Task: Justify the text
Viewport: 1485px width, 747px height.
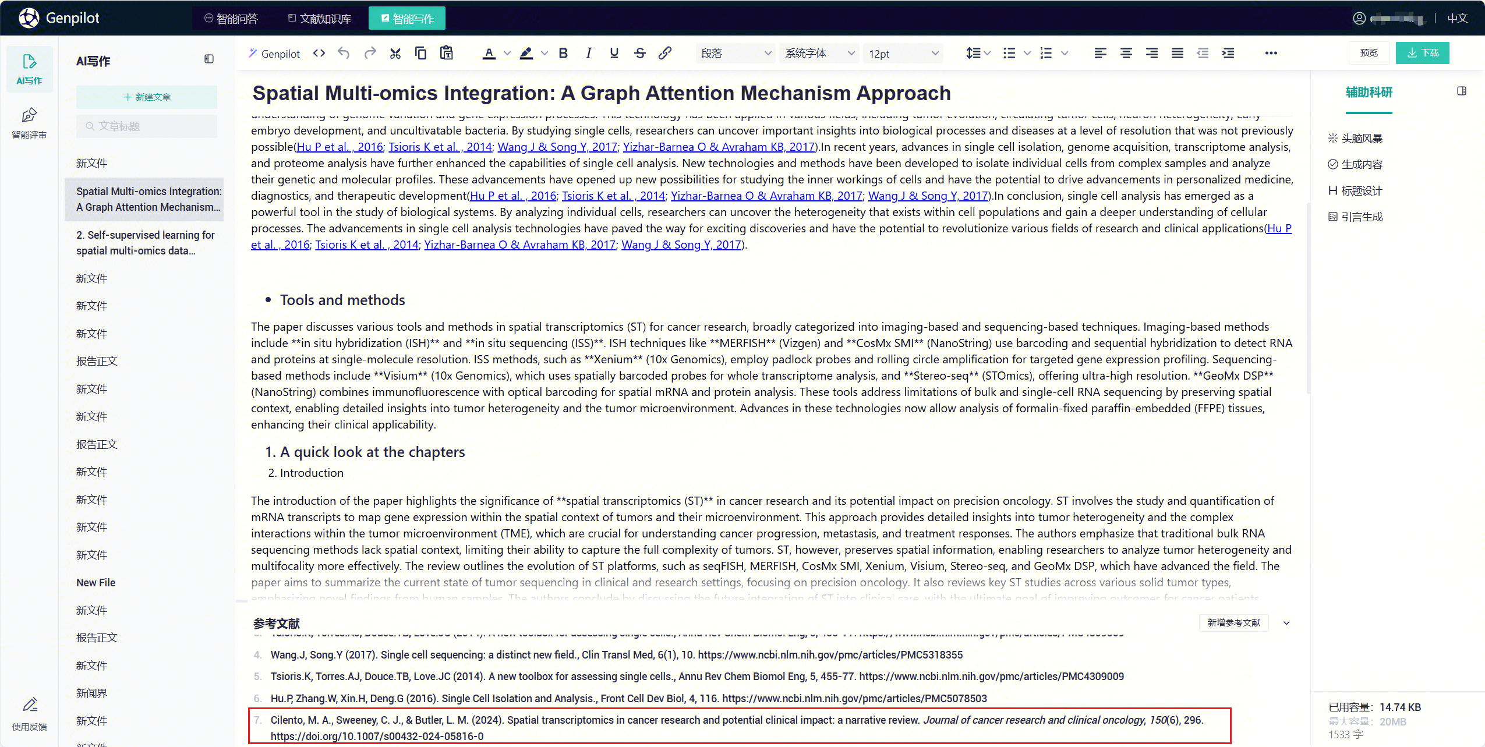Action: point(1178,54)
